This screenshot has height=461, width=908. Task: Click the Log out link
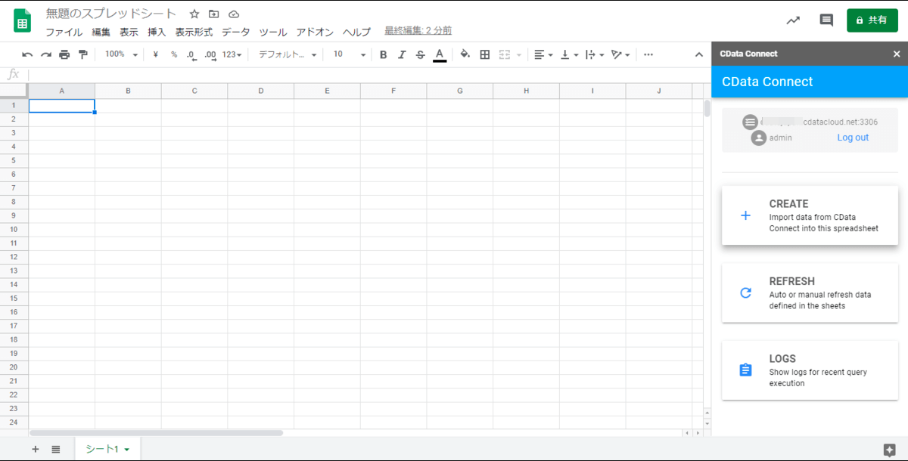[x=853, y=138]
